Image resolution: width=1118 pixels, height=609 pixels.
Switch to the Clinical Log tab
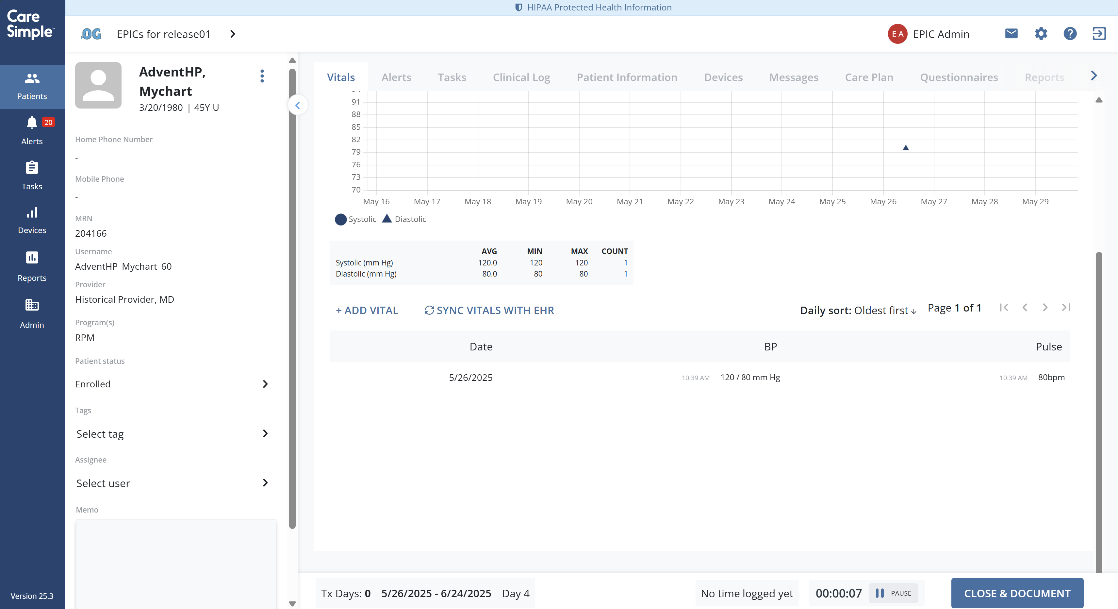pyautogui.click(x=521, y=77)
